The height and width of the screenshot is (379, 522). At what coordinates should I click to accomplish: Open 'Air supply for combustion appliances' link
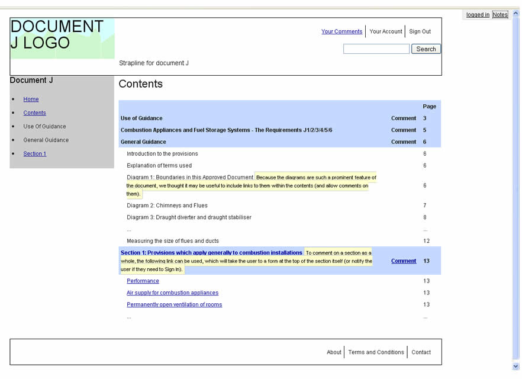[x=172, y=293]
